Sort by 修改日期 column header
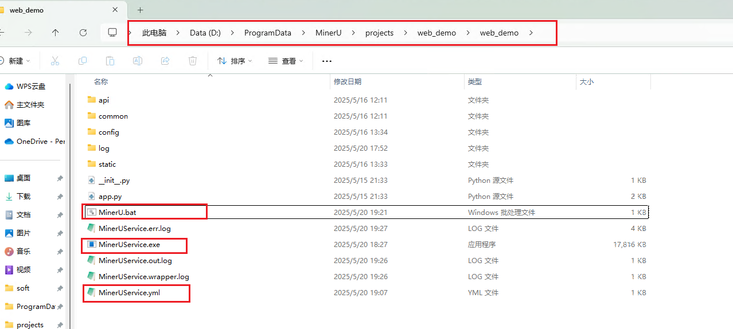Viewport: 733px width, 329px height. tap(348, 82)
